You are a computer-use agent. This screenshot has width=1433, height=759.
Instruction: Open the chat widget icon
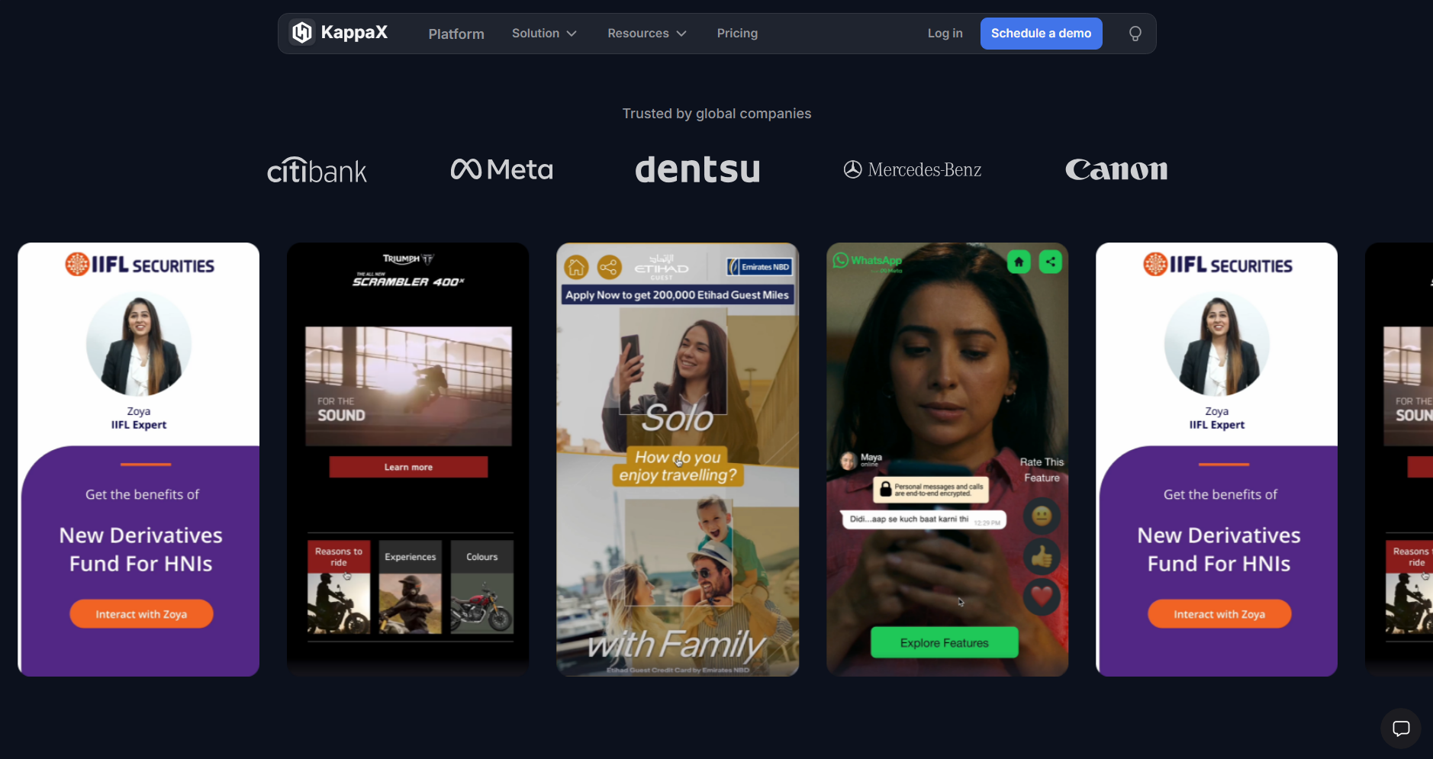pos(1400,728)
